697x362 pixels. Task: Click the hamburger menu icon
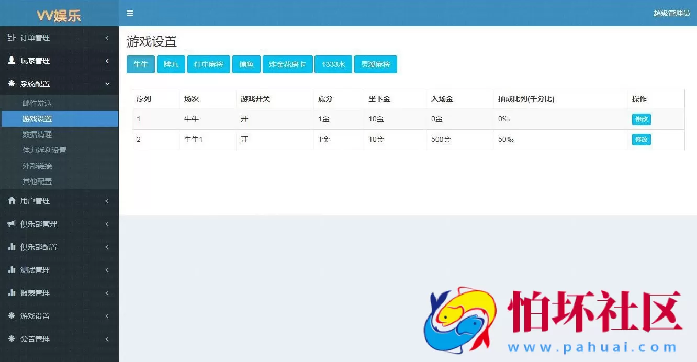tap(130, 13)
